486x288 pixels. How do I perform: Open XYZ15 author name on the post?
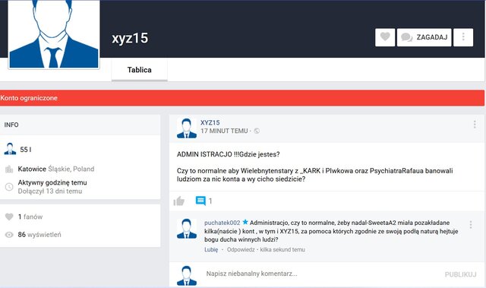click(210, 122)
